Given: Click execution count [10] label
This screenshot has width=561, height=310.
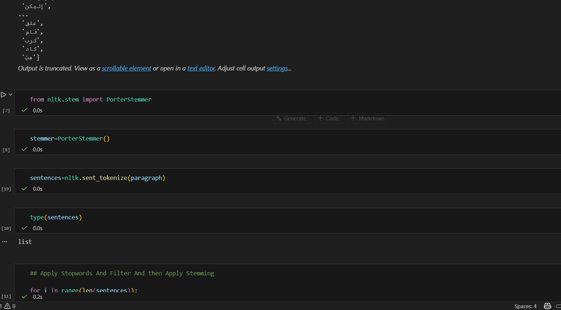Looking at the screenshot, I should 6,228.
